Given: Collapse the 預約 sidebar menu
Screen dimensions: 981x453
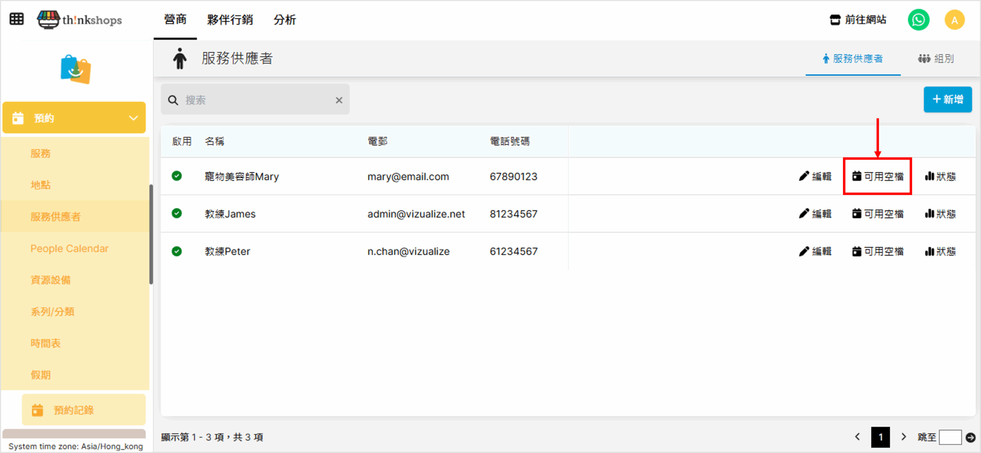Looking at the screenshot, I should pos(133,118).
